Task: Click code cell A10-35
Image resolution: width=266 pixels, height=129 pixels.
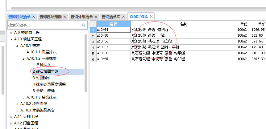Action: [114, 36]
